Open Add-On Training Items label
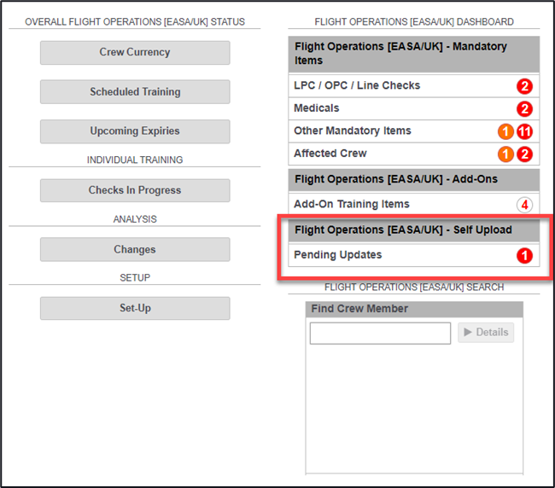The height and width of the screenshot is (488, 555). click(x=352, y=204)
